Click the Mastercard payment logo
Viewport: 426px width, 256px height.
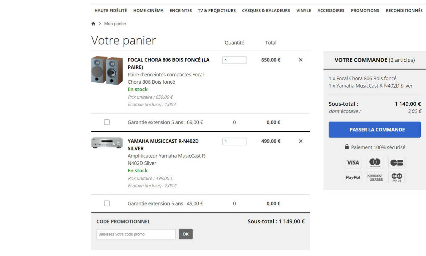tap(375, 162)
